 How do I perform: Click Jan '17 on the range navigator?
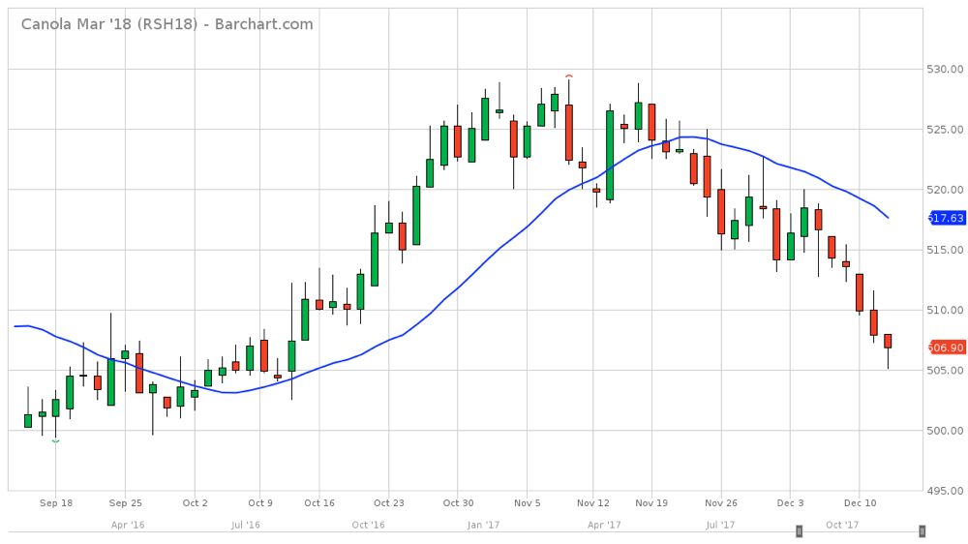pos(483,525)
